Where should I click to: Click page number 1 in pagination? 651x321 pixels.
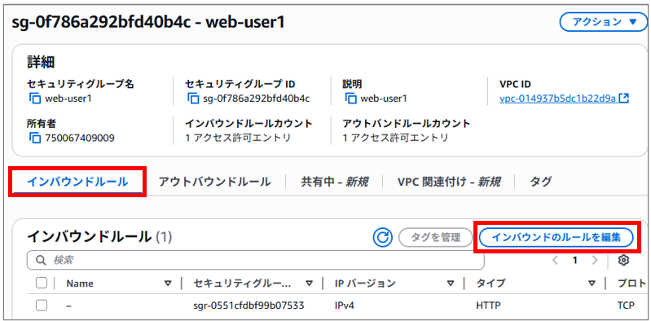[x=575, y=261]
